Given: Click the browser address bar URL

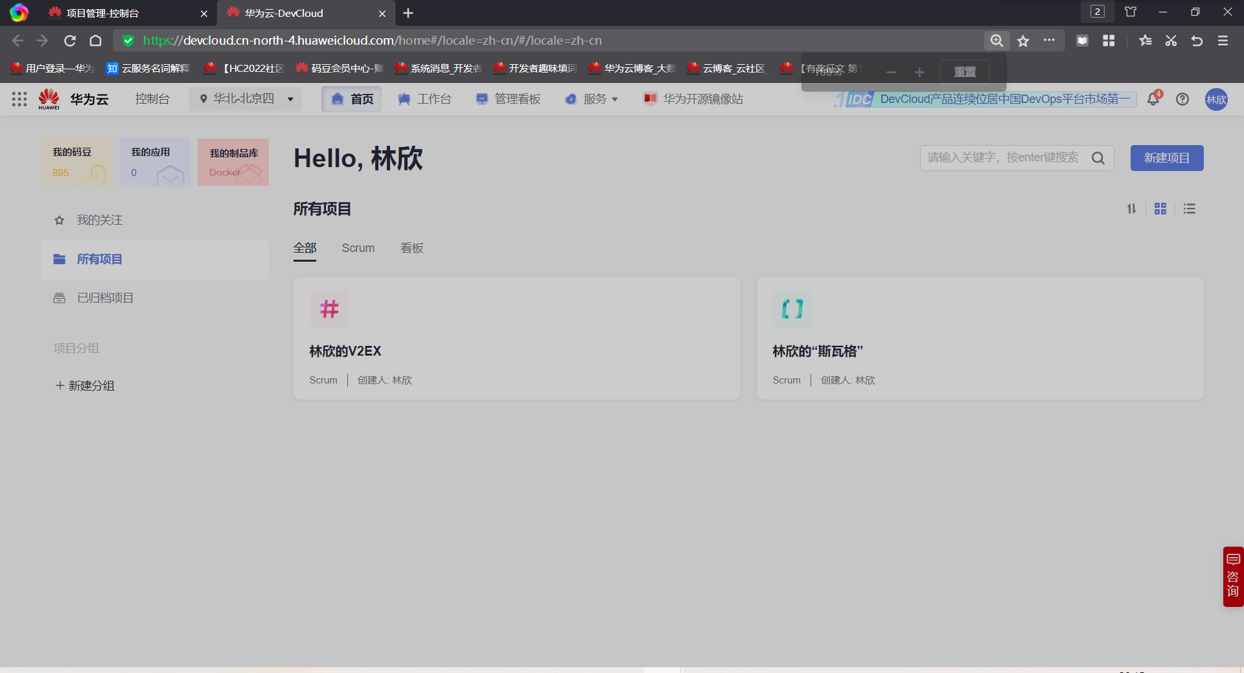Looking at the screenshot, I should pos(373,41).
